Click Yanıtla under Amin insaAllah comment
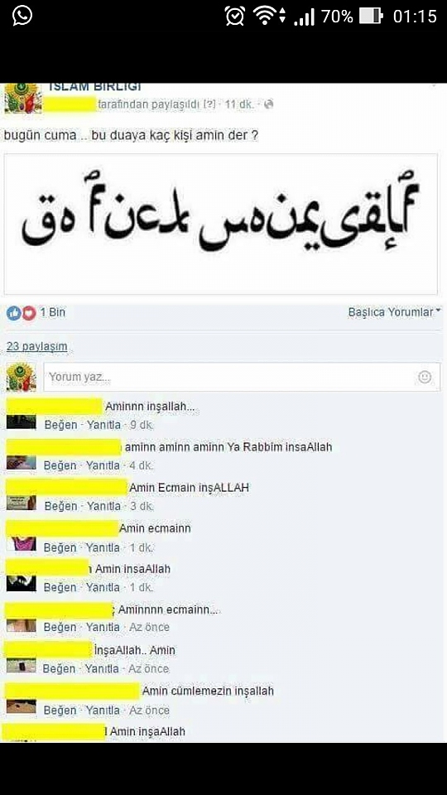Viewport: 447px width, 795px height. (x=103, y=587)
